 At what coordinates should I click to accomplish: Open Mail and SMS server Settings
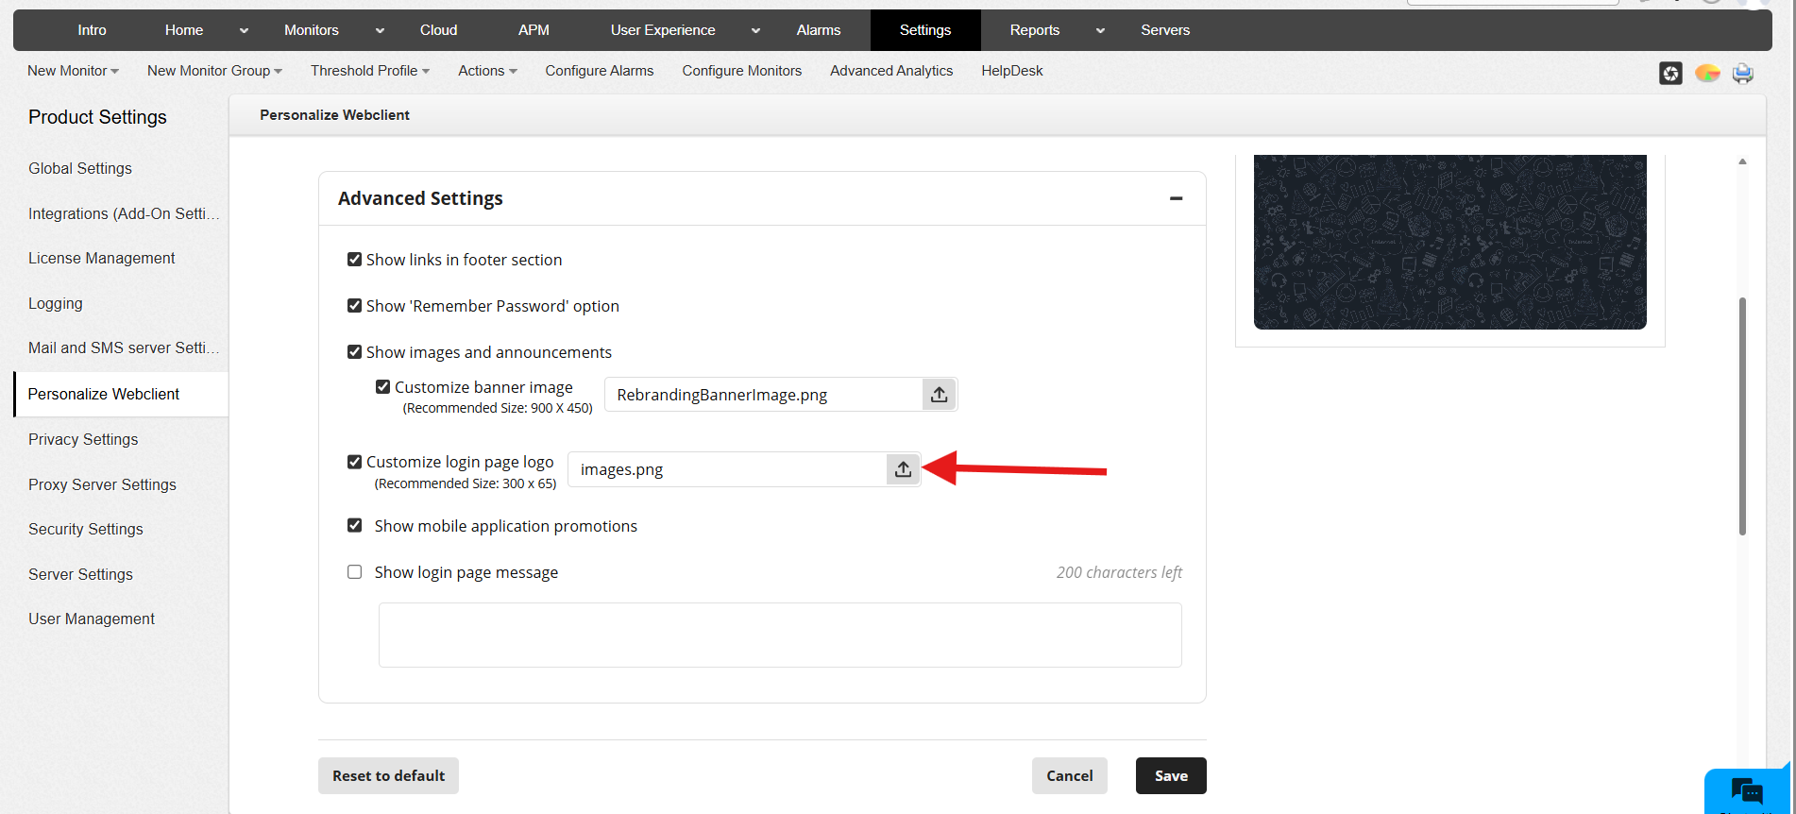tap(124, 348)
